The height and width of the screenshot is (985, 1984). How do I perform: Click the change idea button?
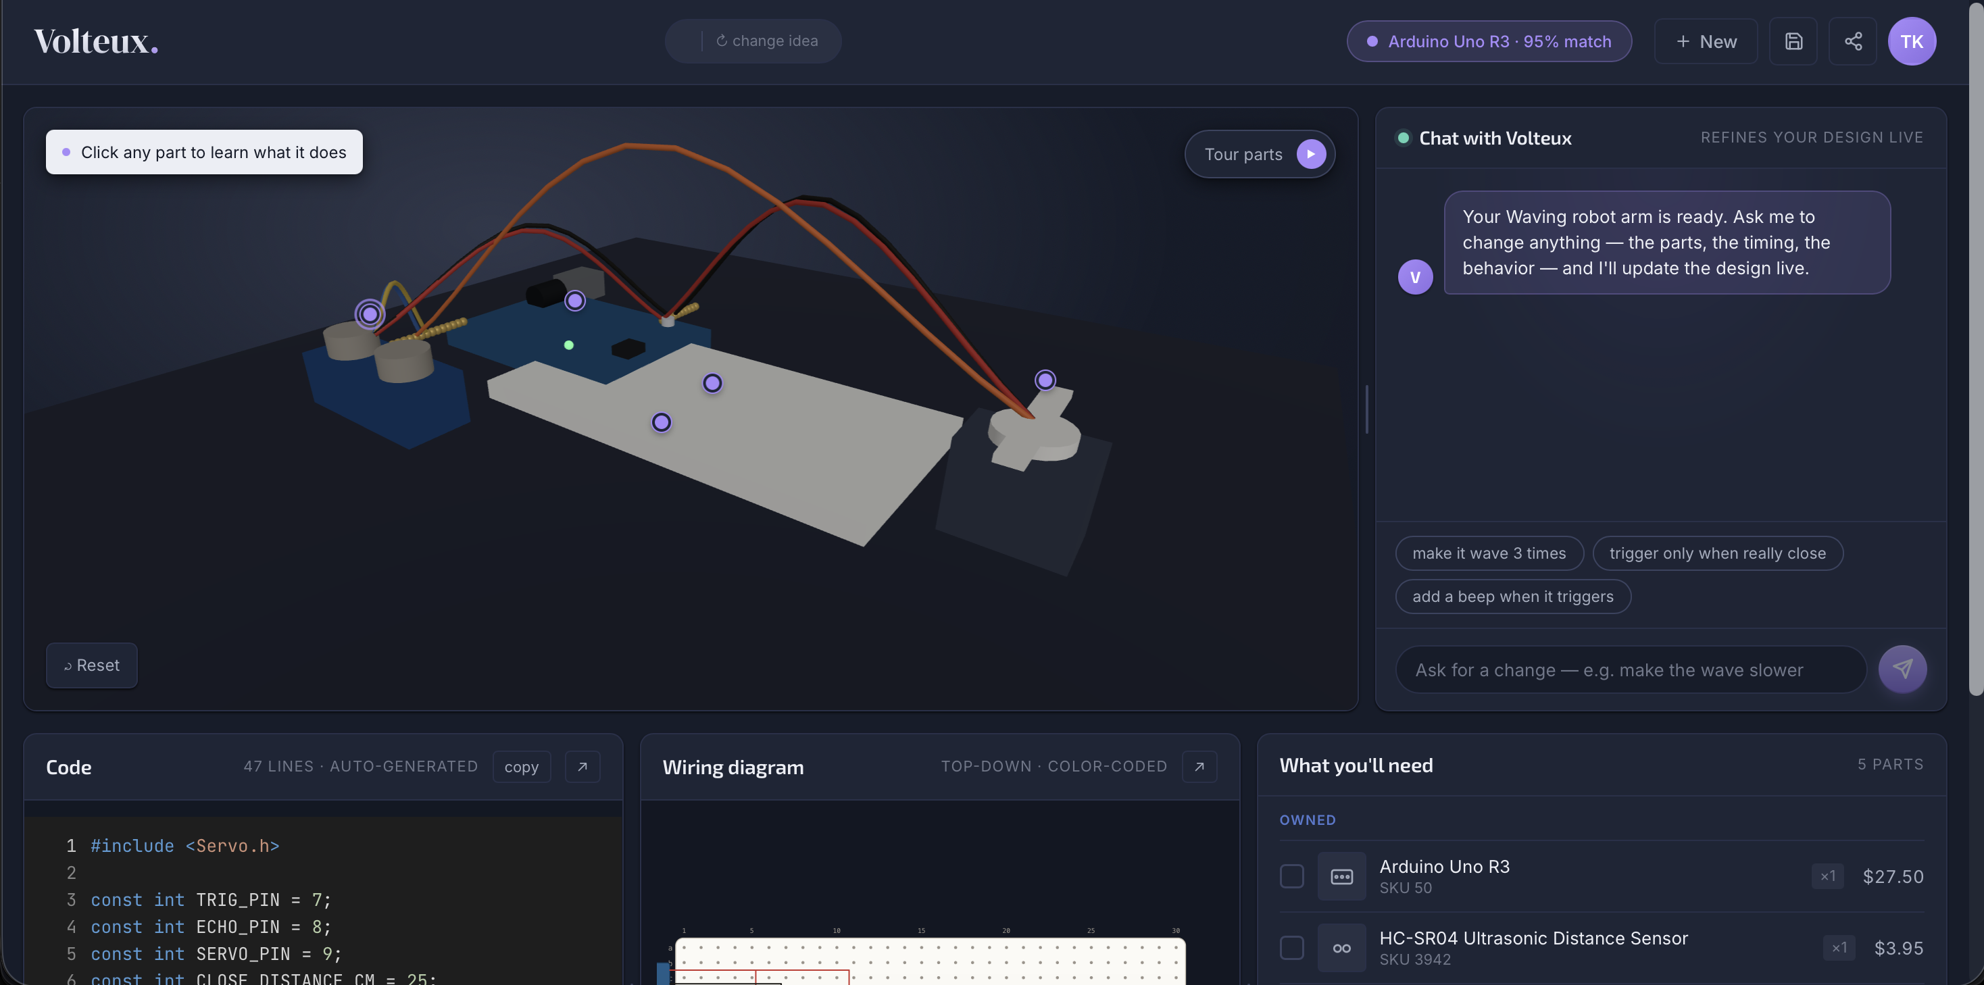767,41
